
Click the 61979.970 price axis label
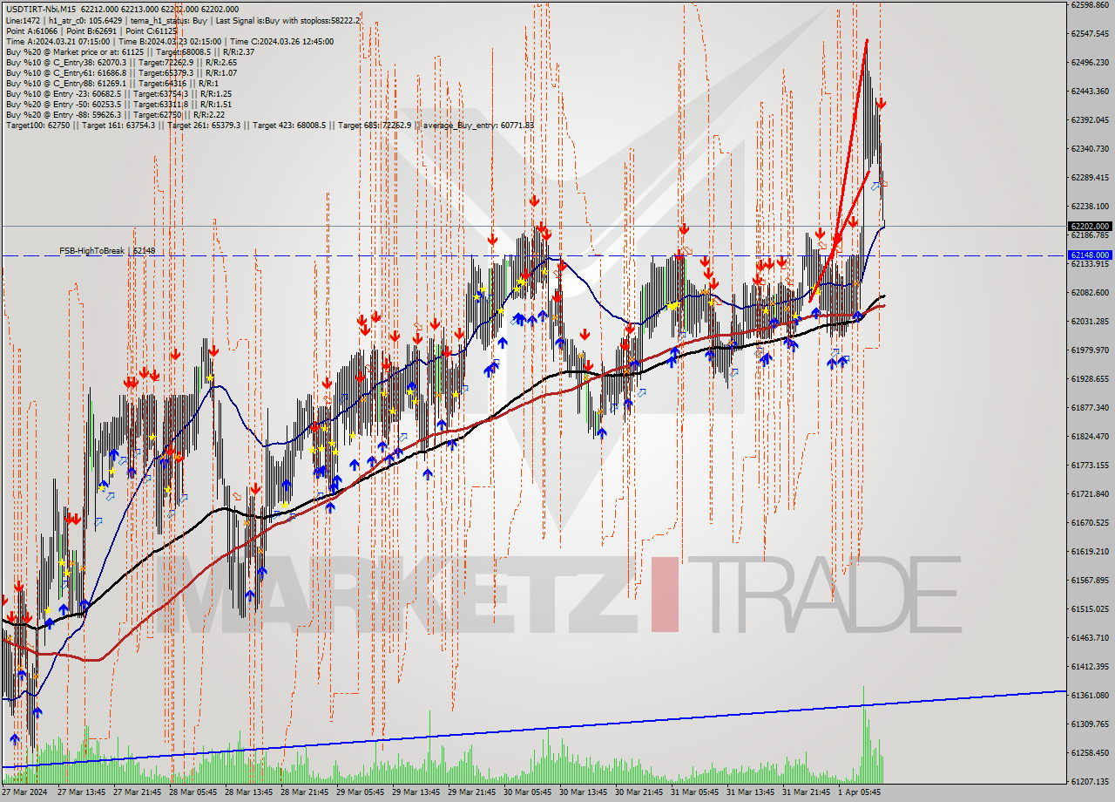point(1089,350)
